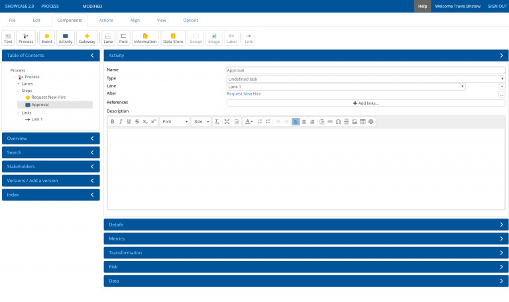The image size is (509, 302).
Task: Switch to the Align tab
Action: coord(135,20)
